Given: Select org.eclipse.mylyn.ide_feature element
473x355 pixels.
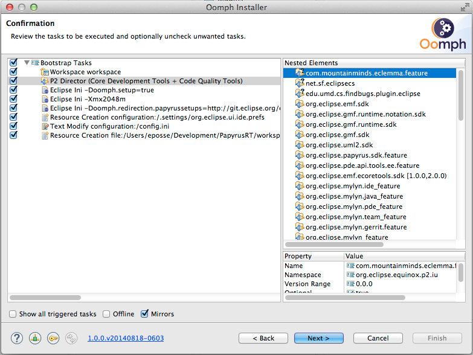Looking at the screenshot, I should tap(353, 186).
